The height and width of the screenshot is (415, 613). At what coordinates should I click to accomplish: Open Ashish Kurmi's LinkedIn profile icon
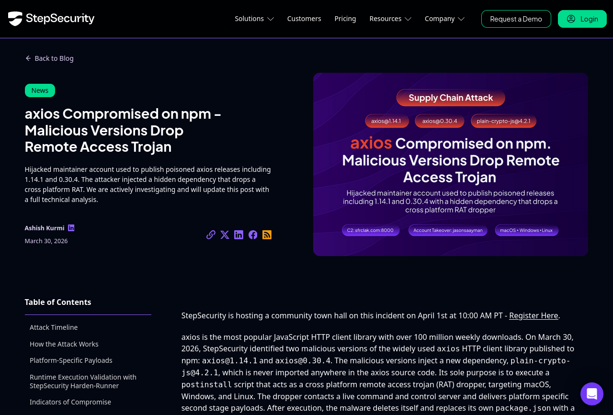tap(71, 228)
